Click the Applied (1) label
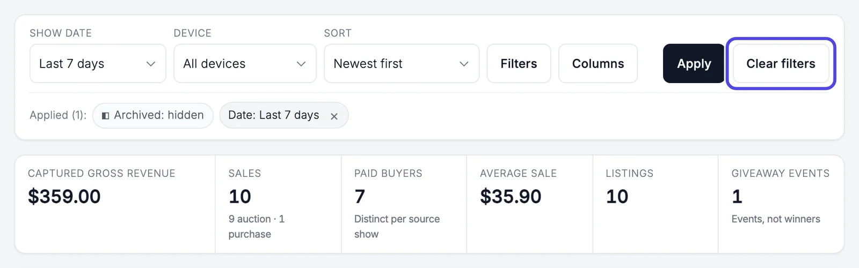859x268 pixels. [58, 115]
